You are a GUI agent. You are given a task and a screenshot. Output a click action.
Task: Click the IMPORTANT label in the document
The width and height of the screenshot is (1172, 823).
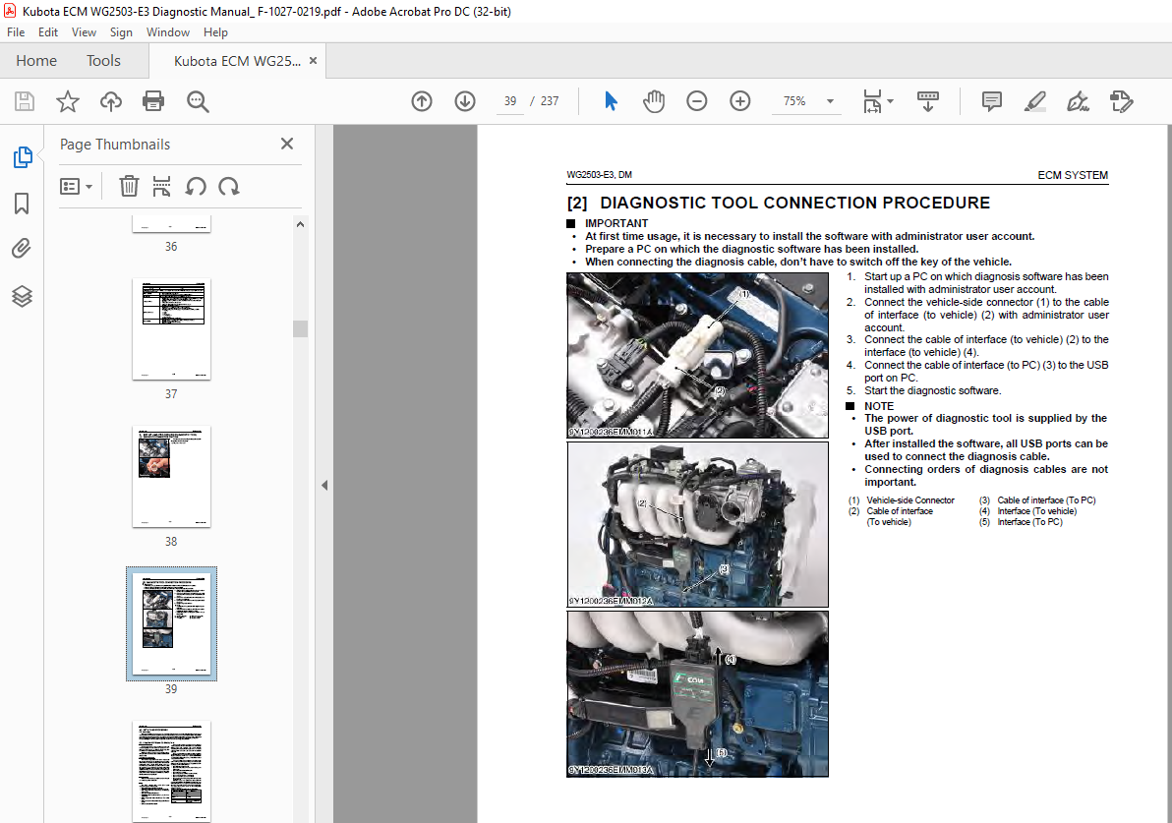point(616,223)
